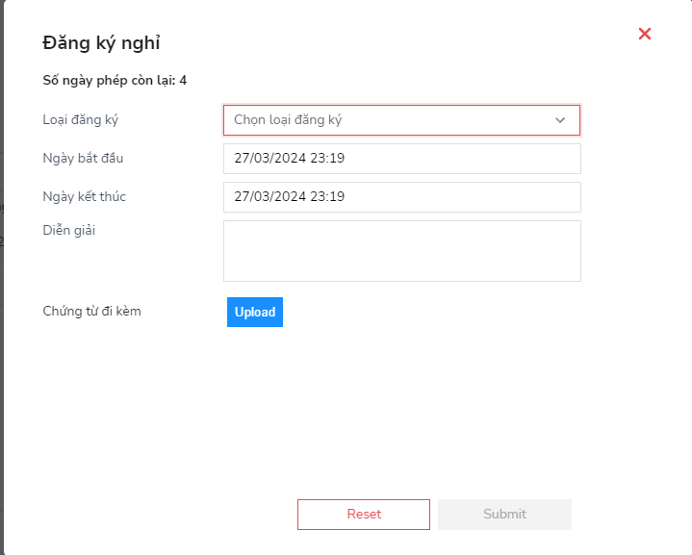Click the remaining leave days number 4
Viewport: 692px width, 555px height.
click(183, 81)
